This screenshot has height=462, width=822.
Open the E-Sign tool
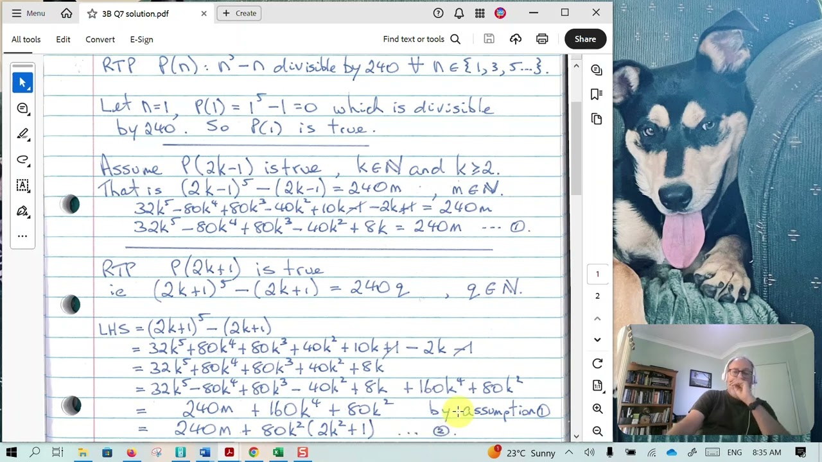[x=141, y=39]
